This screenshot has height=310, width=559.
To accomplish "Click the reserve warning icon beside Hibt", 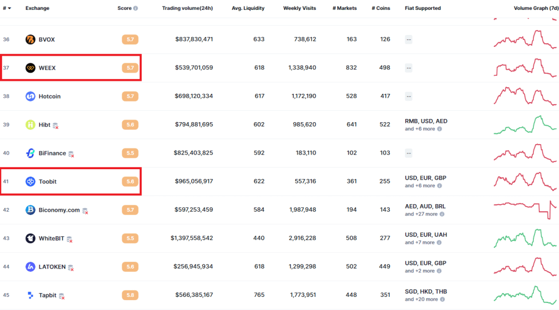I will [56, 126].
